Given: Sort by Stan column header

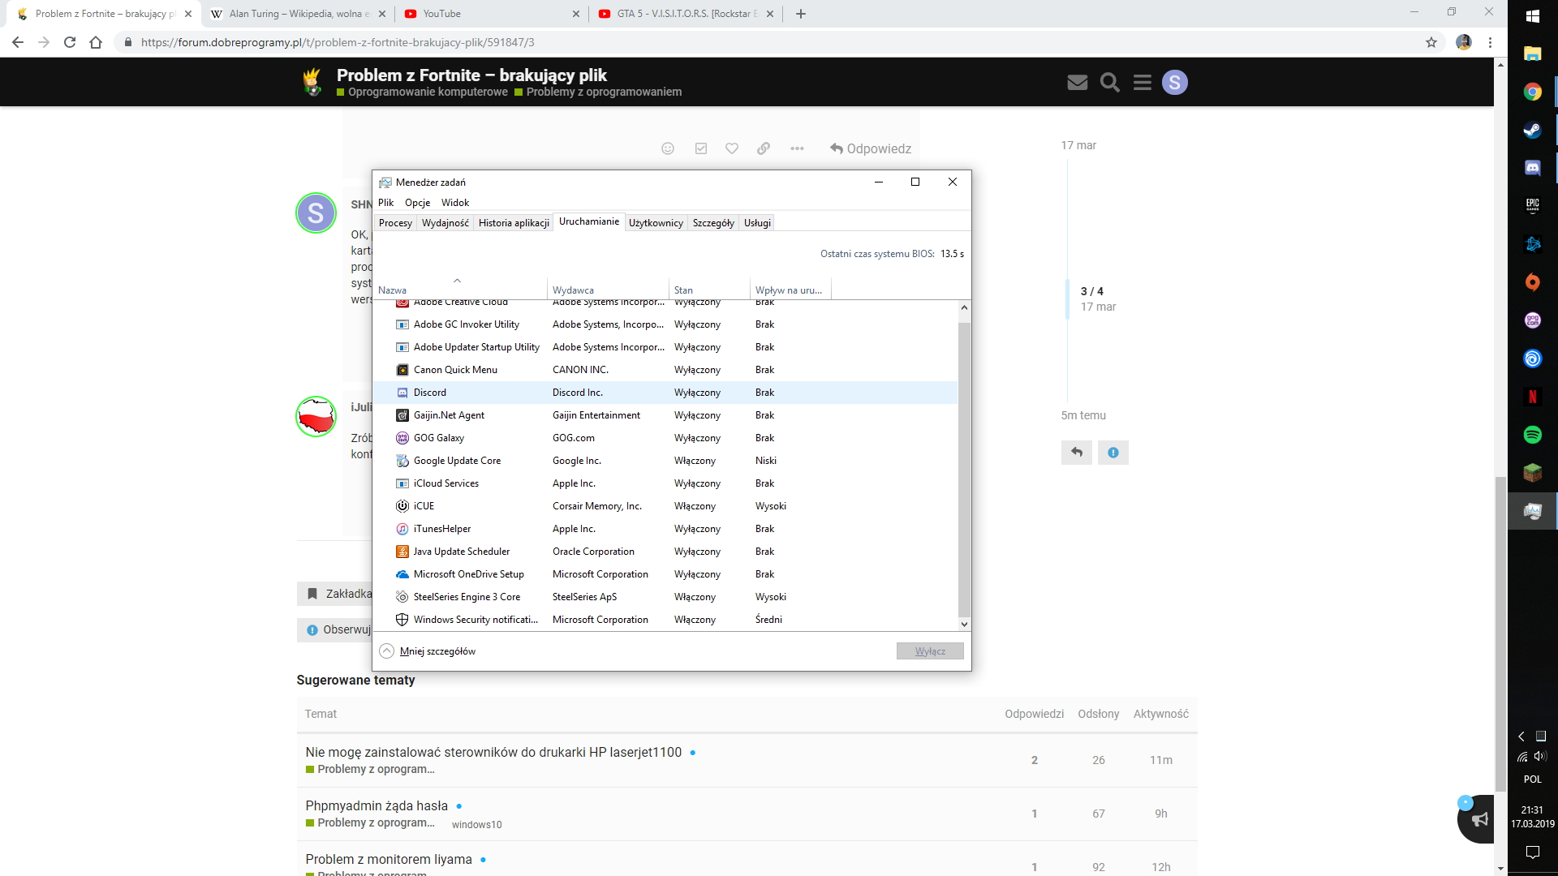Looking at the screenshot, I should [709, 290].
